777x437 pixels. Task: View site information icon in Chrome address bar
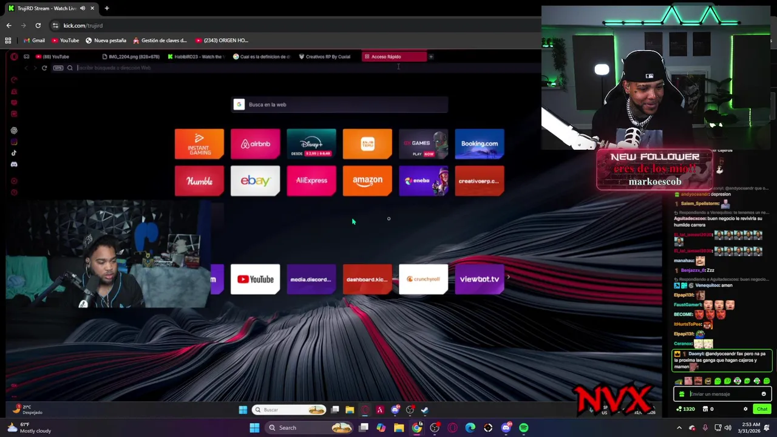(x=55, y=25)
